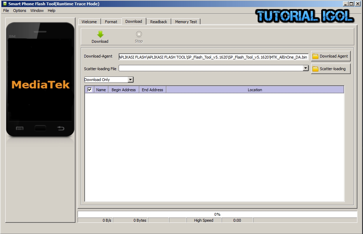363x234 pixels.
Task: Click the 0:00 timer in status bar
Action: coord(237,220)
